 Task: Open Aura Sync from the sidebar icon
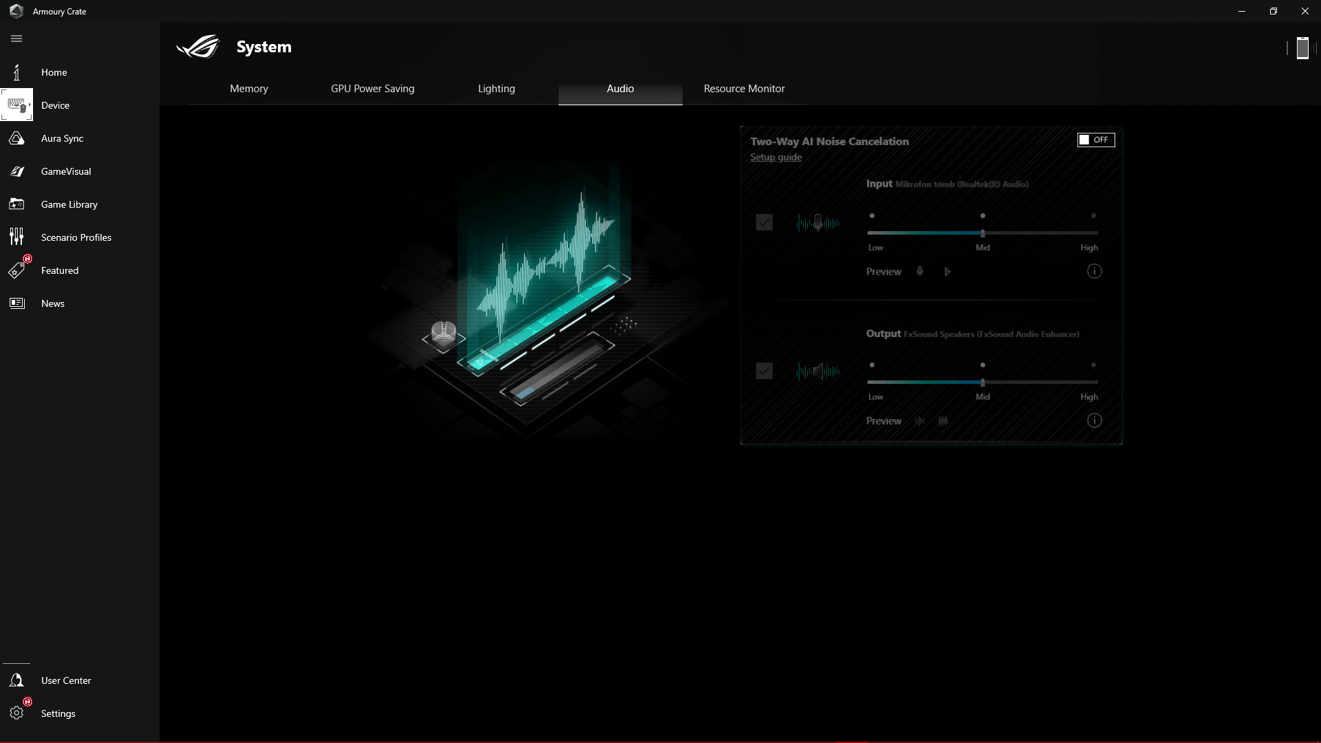tap(17, 138)
